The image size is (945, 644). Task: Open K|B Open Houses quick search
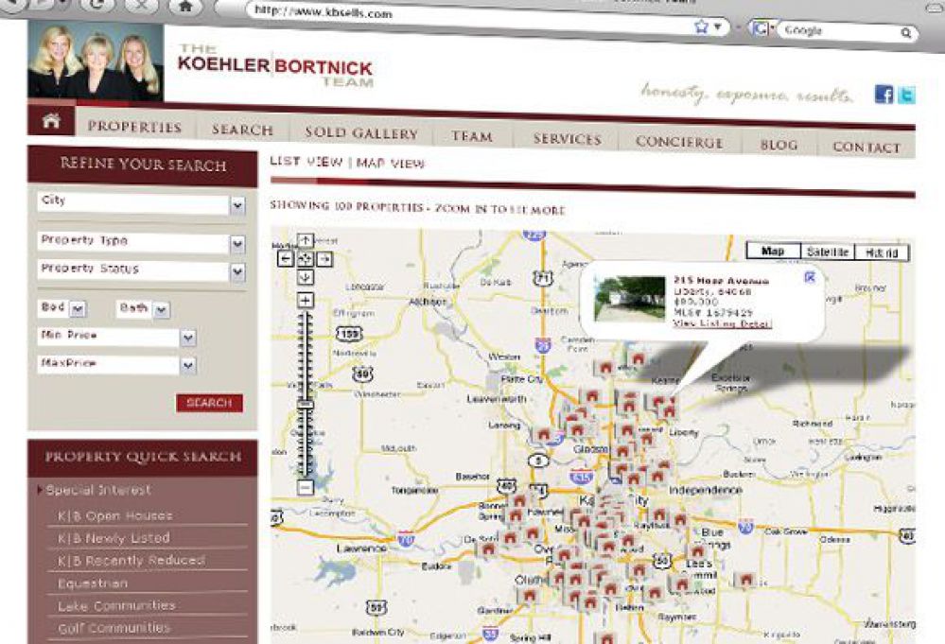[x=115, y=515]
